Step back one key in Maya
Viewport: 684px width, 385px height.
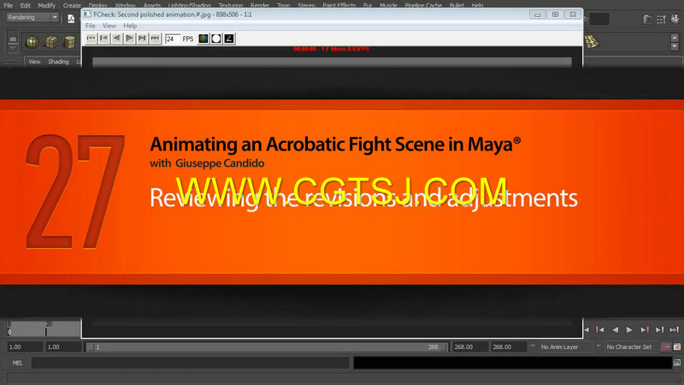pos(600,330)
